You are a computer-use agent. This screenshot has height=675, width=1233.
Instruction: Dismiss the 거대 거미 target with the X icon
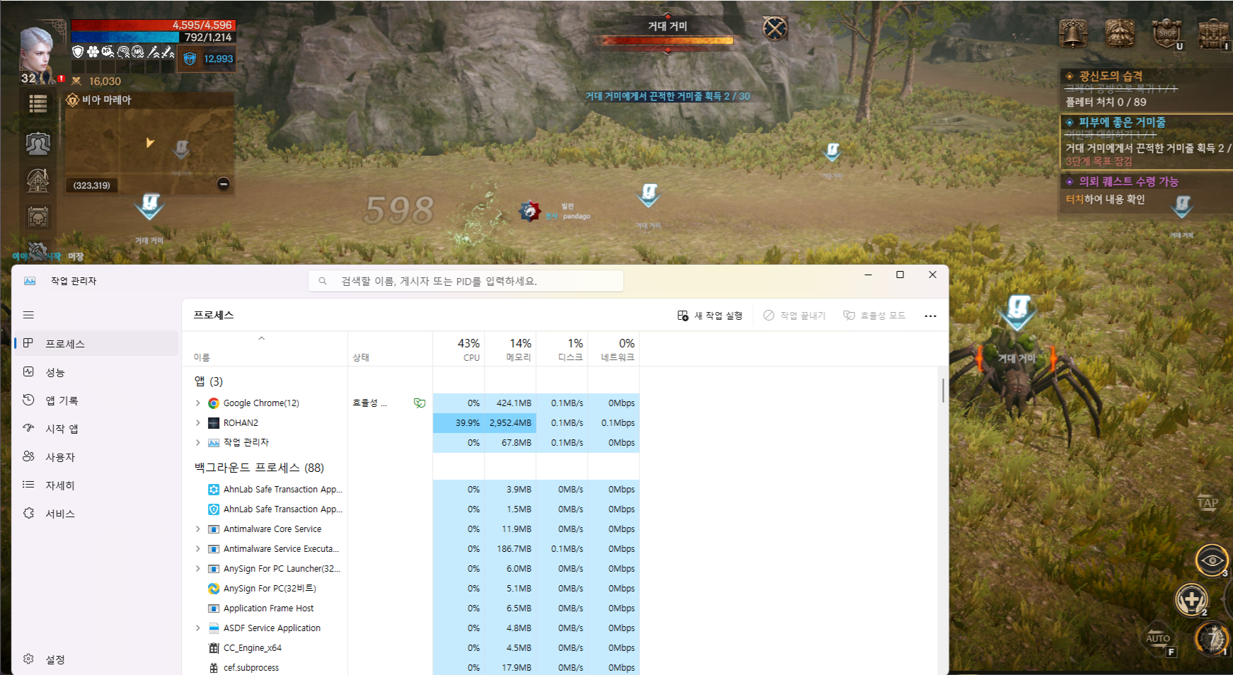(775, 28)
